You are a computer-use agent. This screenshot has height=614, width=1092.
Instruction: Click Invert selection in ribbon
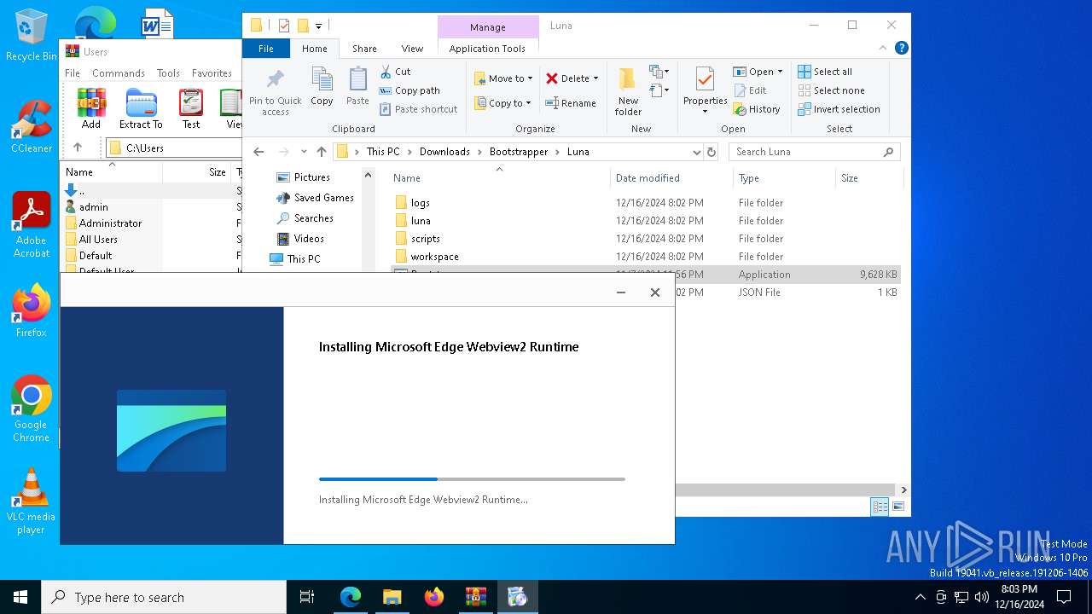pos(839,109)
